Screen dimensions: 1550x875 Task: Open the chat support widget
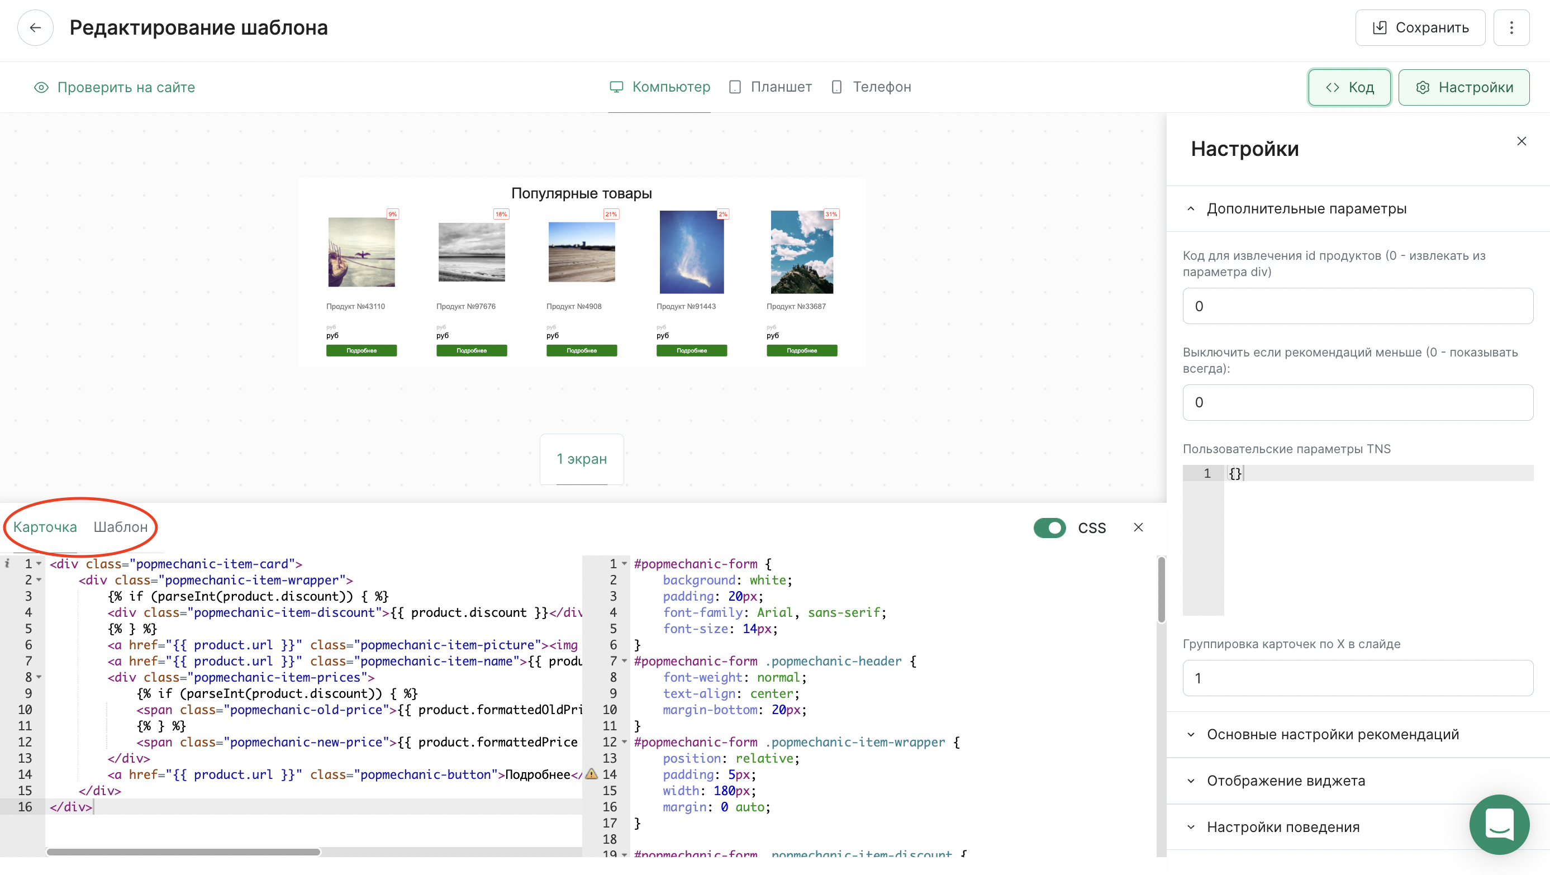[1500, 825]
